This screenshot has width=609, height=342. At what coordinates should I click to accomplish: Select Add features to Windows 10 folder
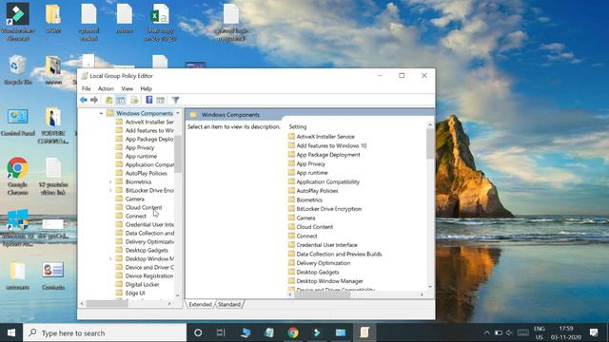point(331,145)
